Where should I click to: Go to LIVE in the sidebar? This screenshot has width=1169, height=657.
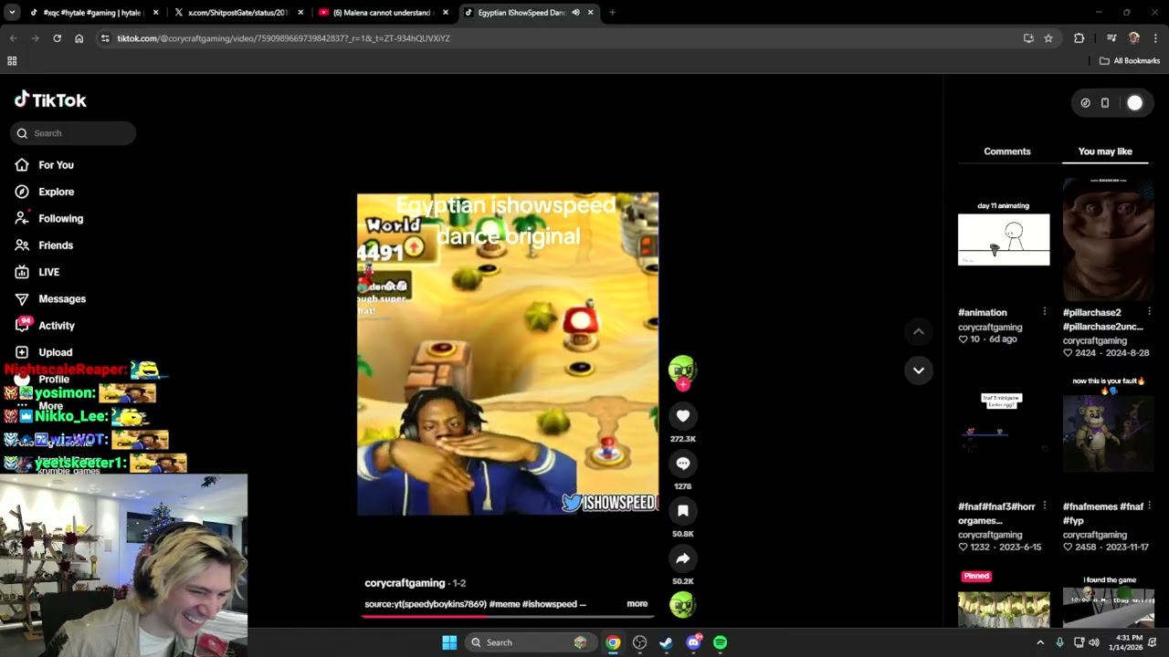click(x=48, y=272)
